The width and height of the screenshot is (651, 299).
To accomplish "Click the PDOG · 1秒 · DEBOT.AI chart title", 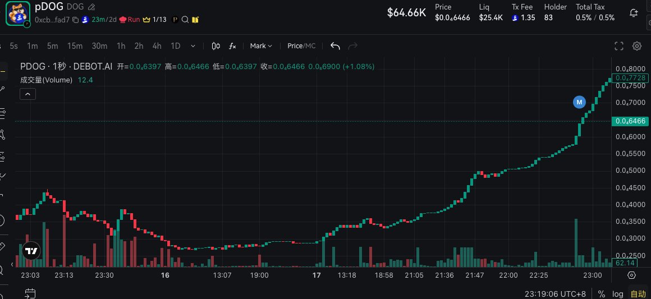I will [66, 66].
